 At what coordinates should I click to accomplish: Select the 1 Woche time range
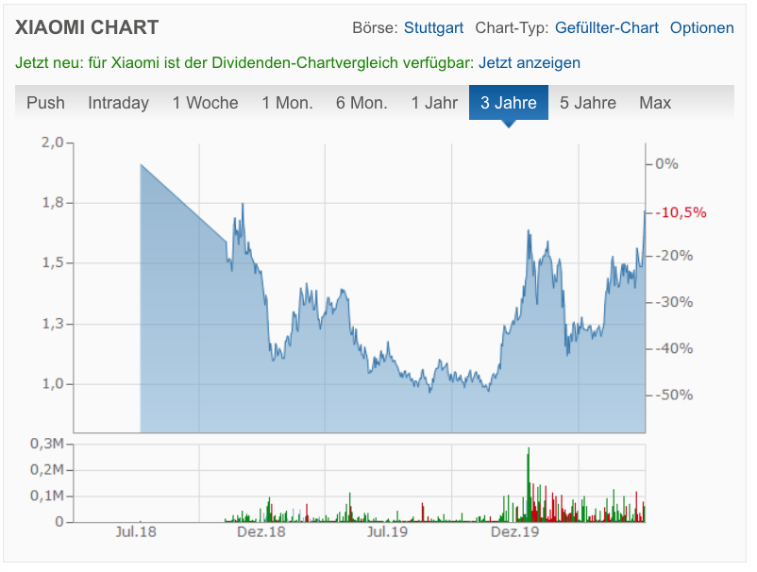[205, 103]
